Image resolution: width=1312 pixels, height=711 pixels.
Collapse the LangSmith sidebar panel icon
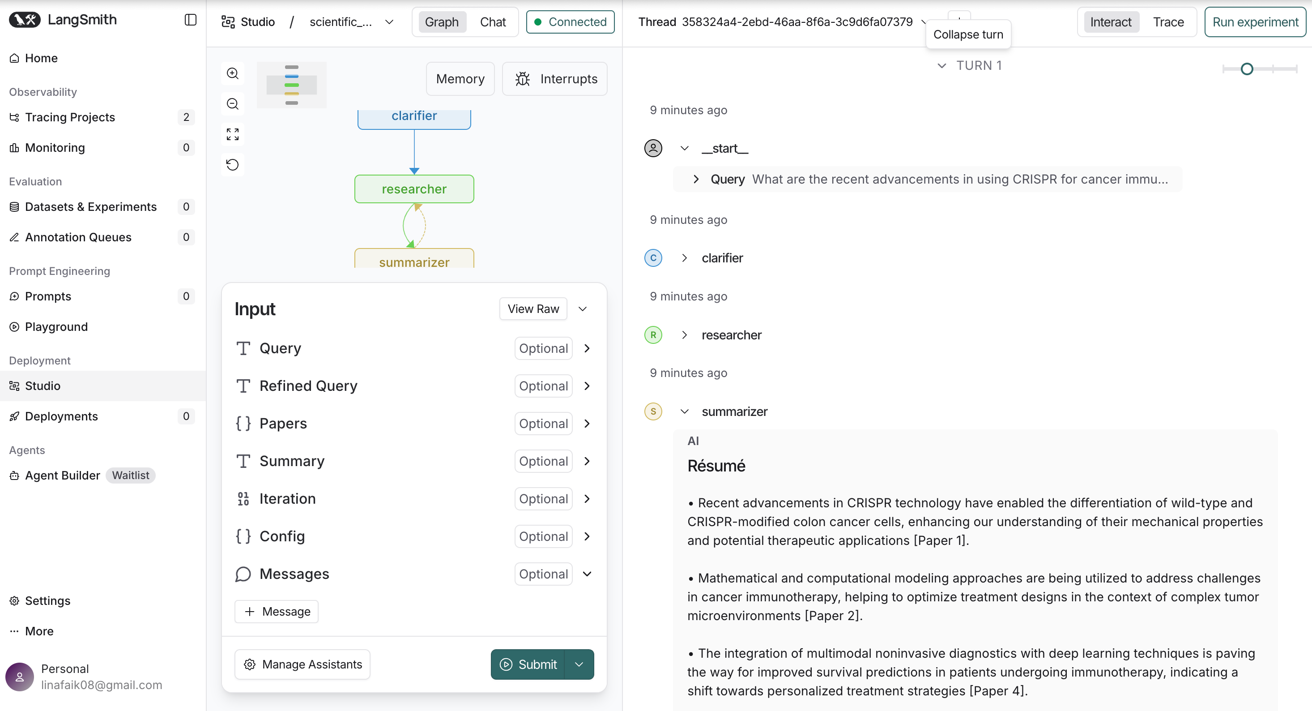coord(190,20)
